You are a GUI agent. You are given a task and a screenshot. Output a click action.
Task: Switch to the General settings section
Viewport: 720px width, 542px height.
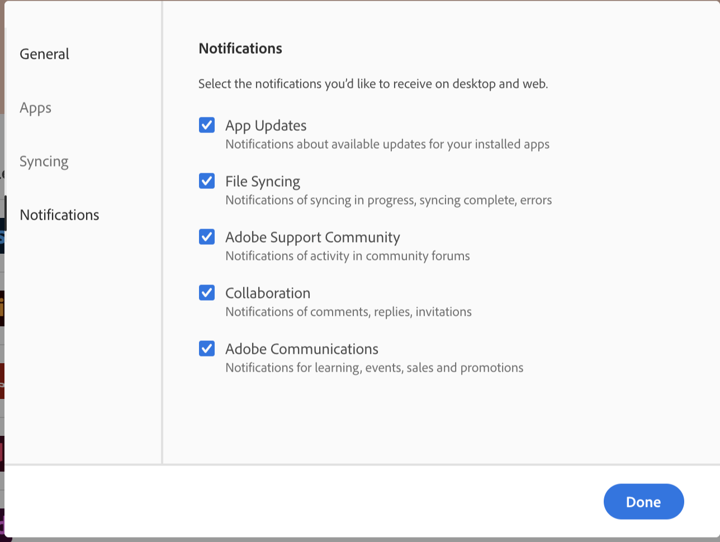click(x=44, y=54)
